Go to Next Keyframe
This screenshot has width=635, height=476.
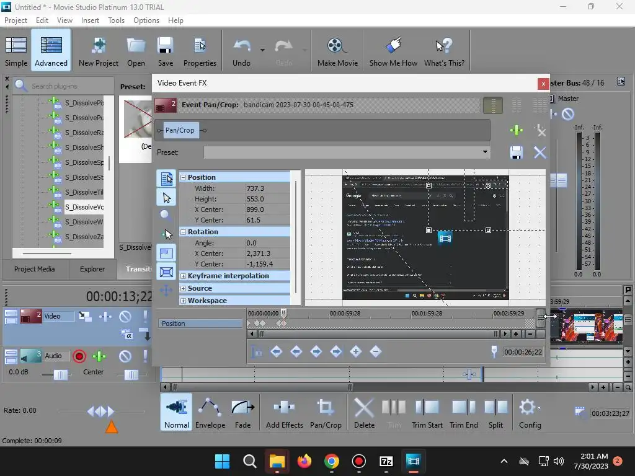[x=316, y=352]
